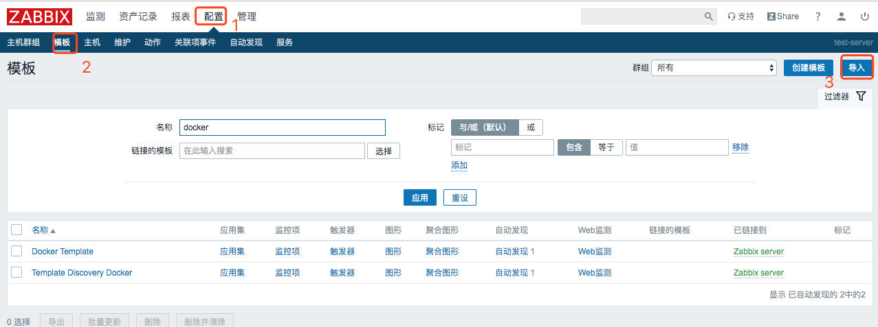
Task: Open 聚合图形 for Docker Template
Action: tap(442, 252)
